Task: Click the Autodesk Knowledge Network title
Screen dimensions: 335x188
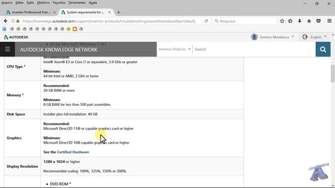Action: pyautogui.click(x=59, y=50)
